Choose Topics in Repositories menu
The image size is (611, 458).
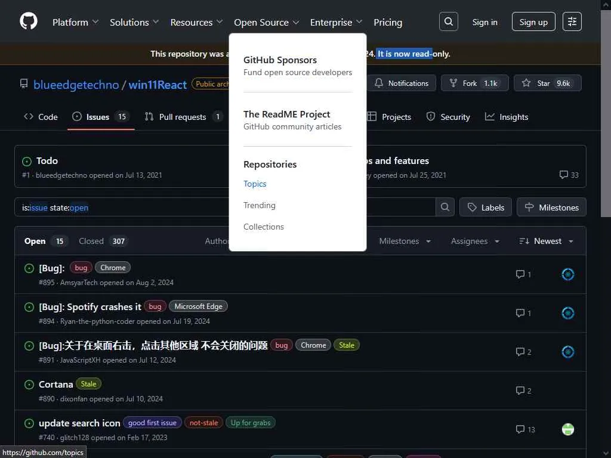[x=255, y=184]
